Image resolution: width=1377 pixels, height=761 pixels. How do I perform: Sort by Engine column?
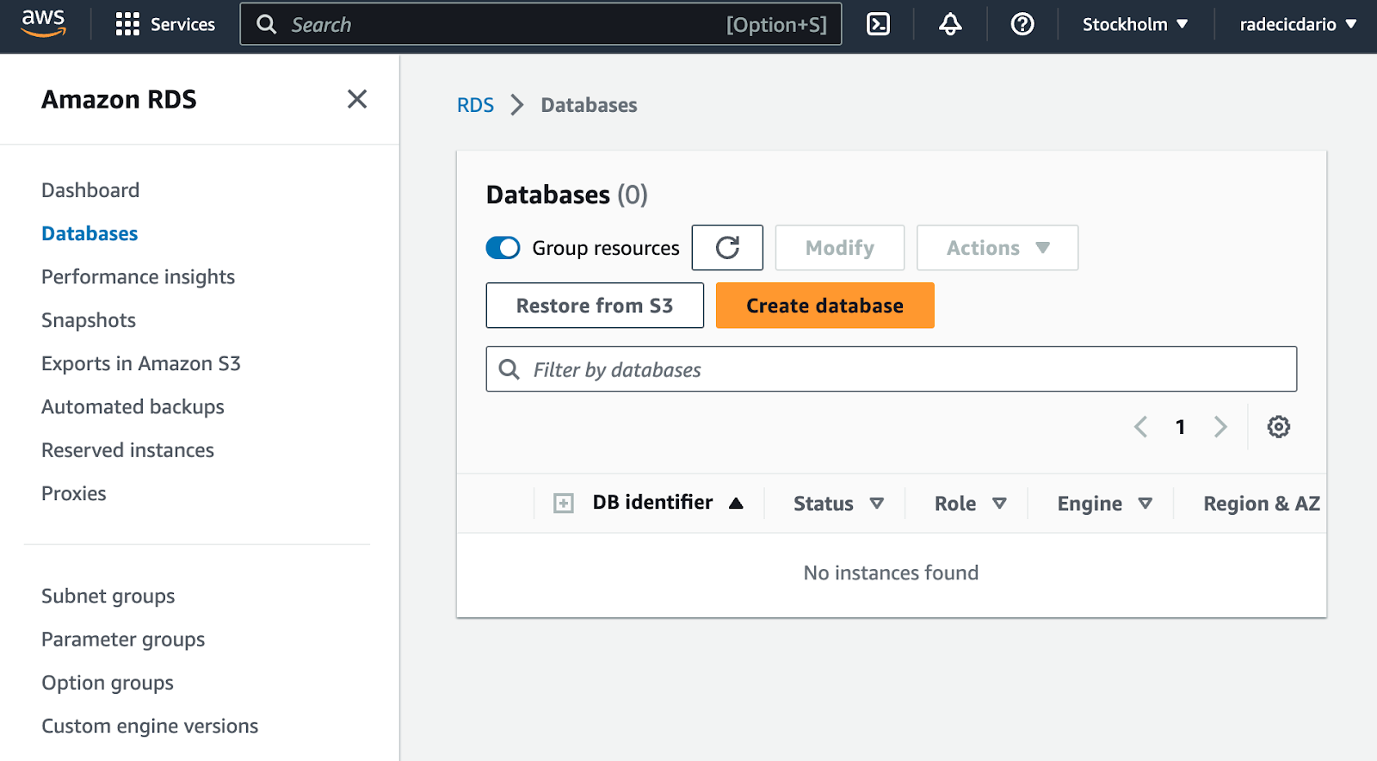pos(1104,504)
